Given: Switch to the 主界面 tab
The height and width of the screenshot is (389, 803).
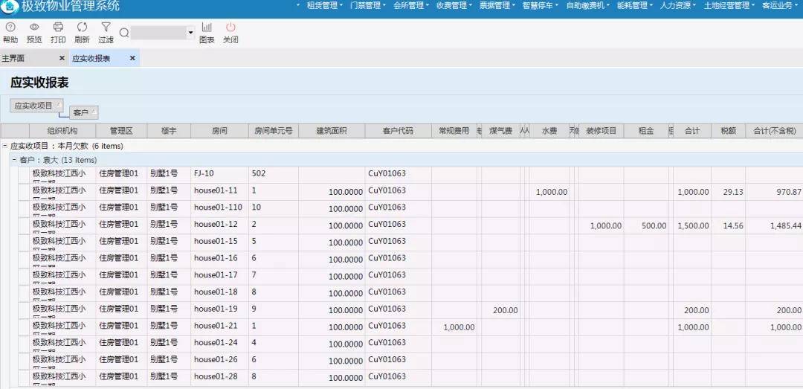Looking at the screenshot, I should 13,59.
